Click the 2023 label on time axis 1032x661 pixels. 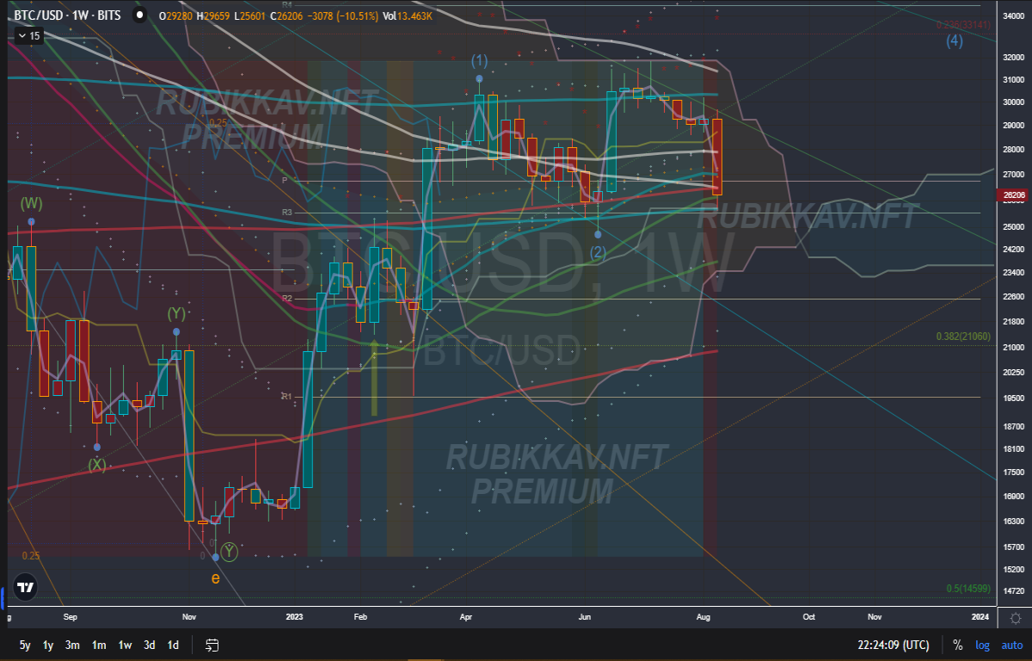295,616
